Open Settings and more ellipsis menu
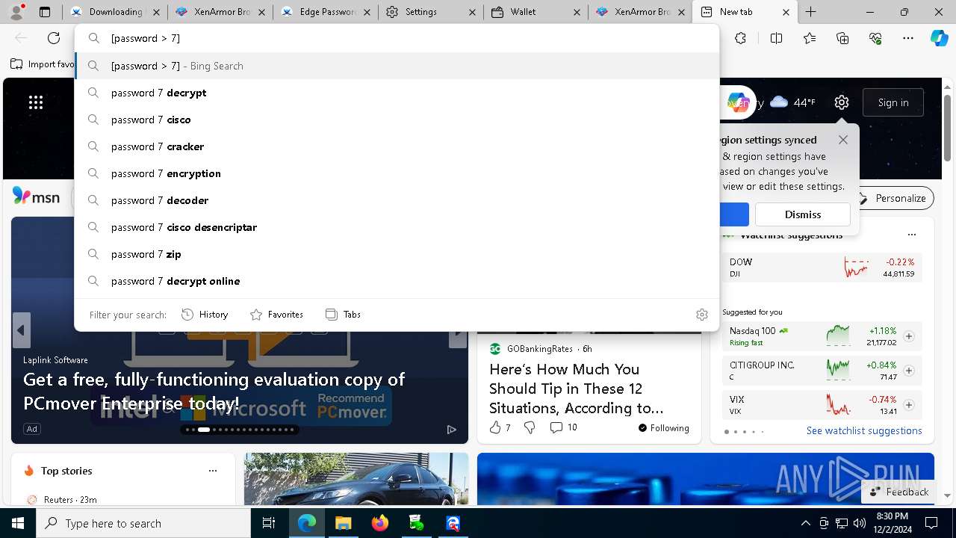The height and width of the screenshot is (538, 956). 908,38
